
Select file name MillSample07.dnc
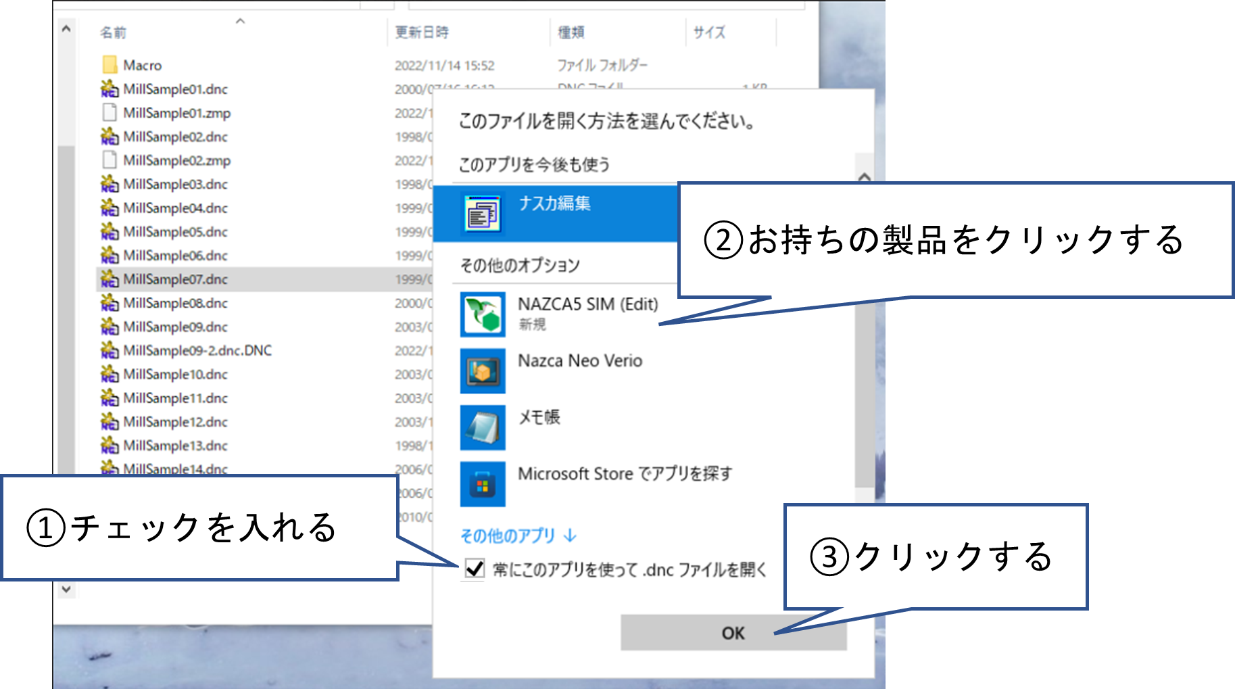click(176, 279)
